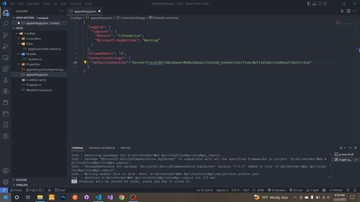Open Explorer Views and More Actions ellipsis
Viewport: 360px width, 202px height.
point(61,11)
